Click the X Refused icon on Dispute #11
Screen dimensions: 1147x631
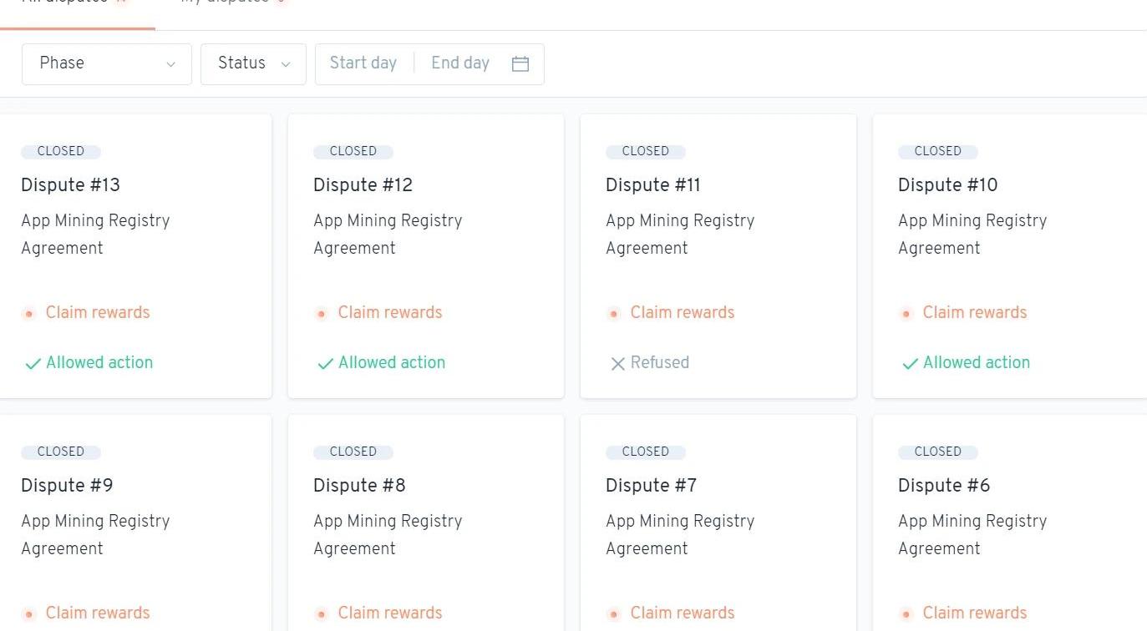tap(617, 364)
